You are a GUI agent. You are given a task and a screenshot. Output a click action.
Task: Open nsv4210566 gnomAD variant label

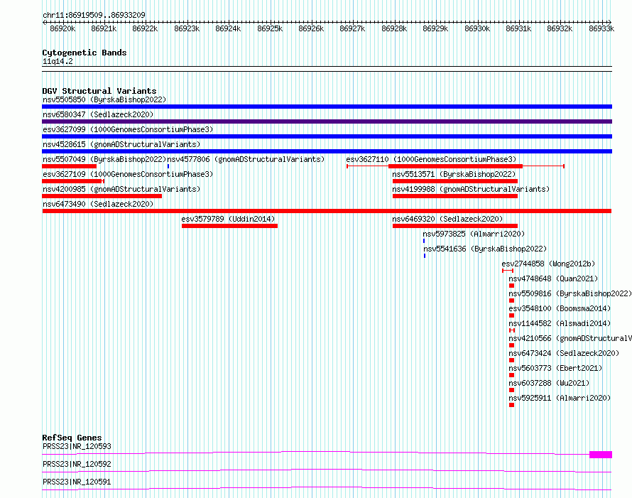click(x=570, y=338)
